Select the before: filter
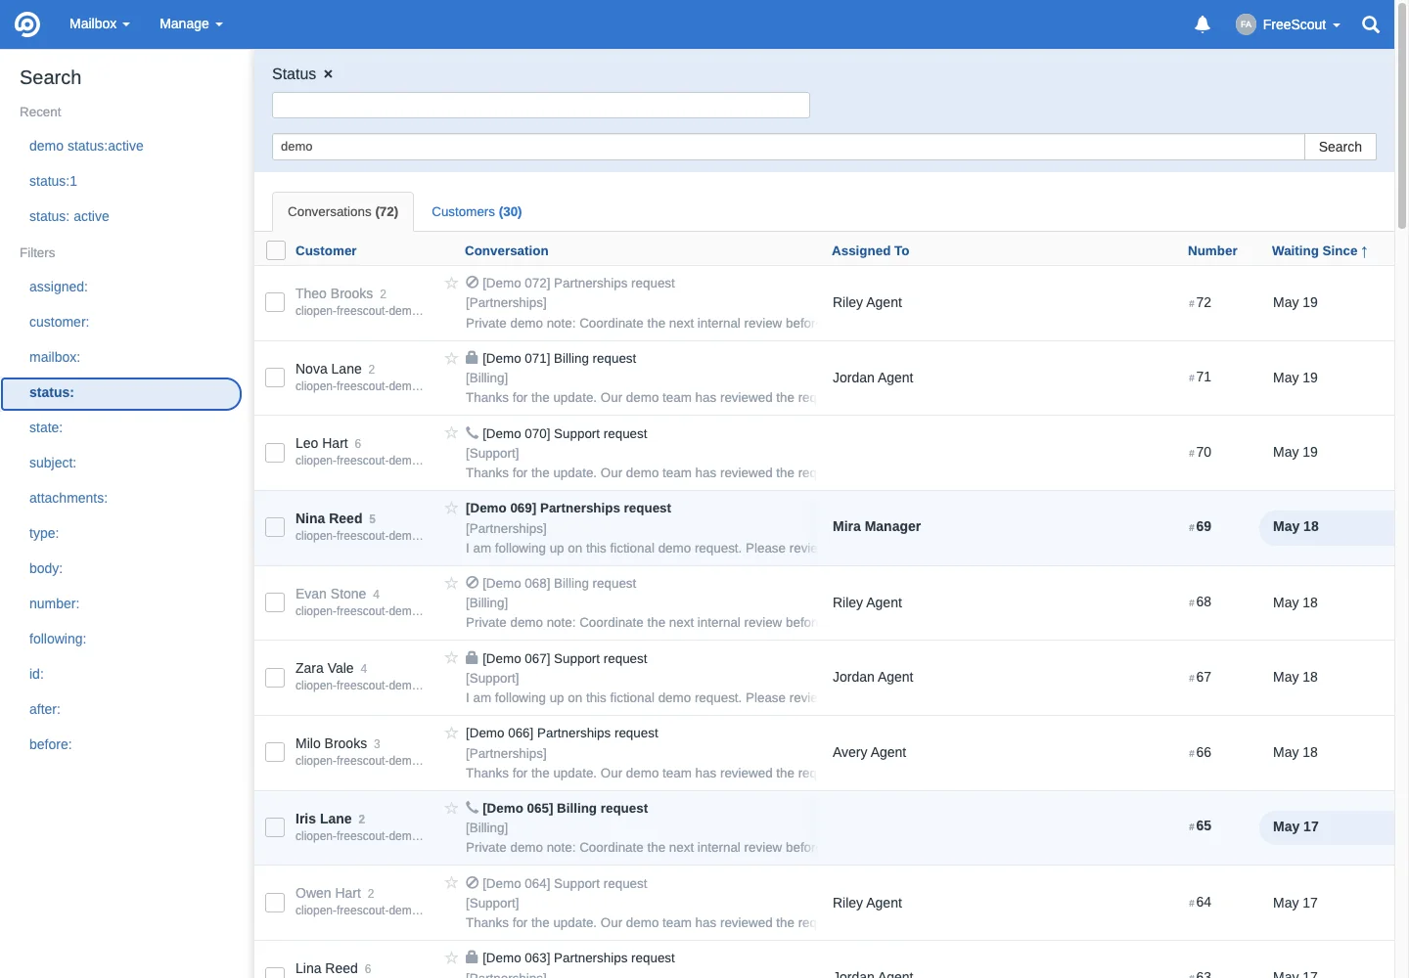The height and width of the screenshot is (978, 1409). (51, 744)
